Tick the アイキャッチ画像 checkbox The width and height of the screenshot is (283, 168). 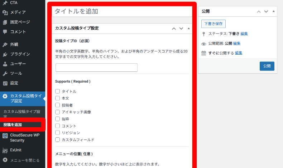[57, 112]
